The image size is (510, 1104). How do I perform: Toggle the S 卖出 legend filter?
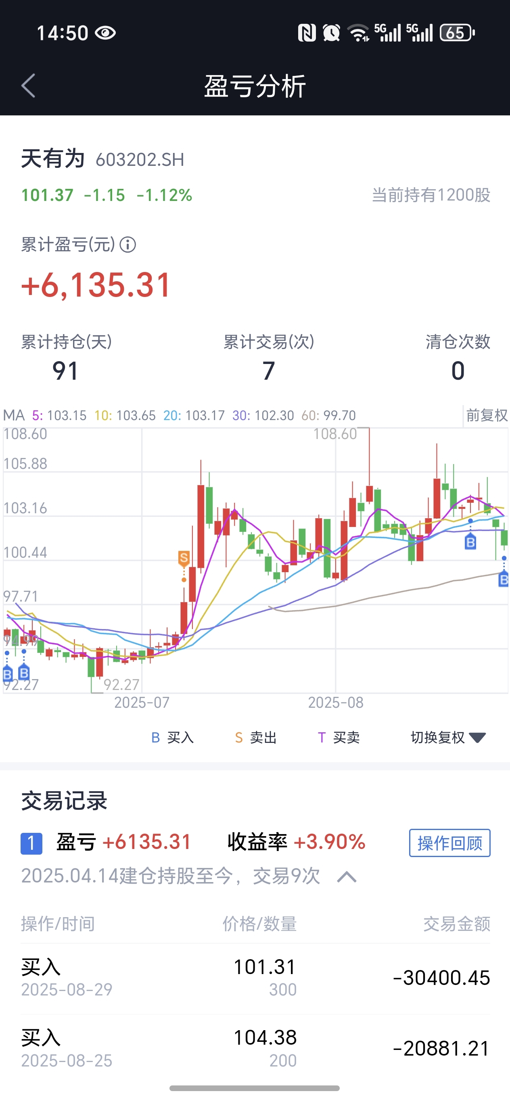pyautogui.click(x=256, y=738)
